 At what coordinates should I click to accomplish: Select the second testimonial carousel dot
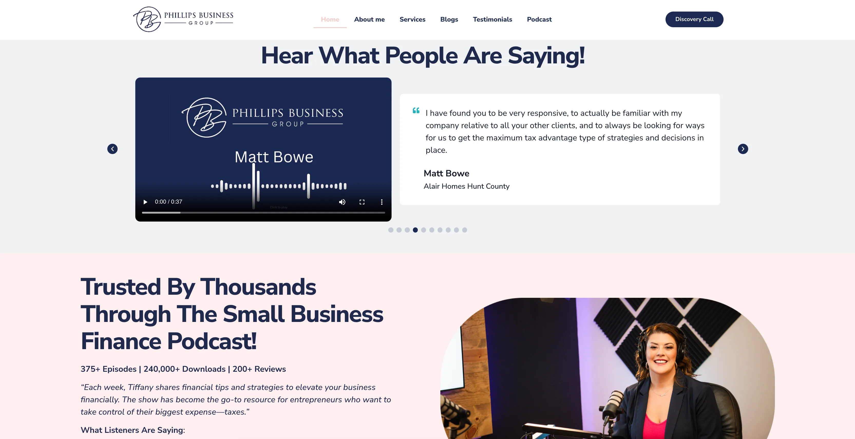(x=399, y=230)
